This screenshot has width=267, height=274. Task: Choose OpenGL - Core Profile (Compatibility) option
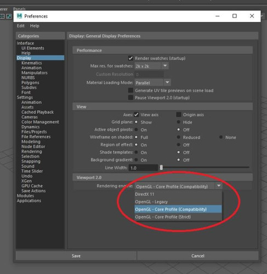pos(178,209)
